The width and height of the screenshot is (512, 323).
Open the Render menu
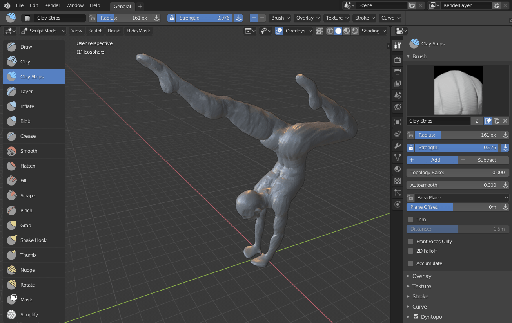(52, 5)
